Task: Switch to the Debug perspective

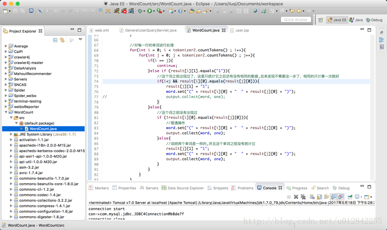Action: [x=374, y=20]
